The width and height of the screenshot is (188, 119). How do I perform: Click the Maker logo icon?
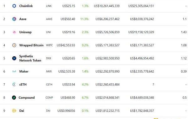(x=14, y=71)
